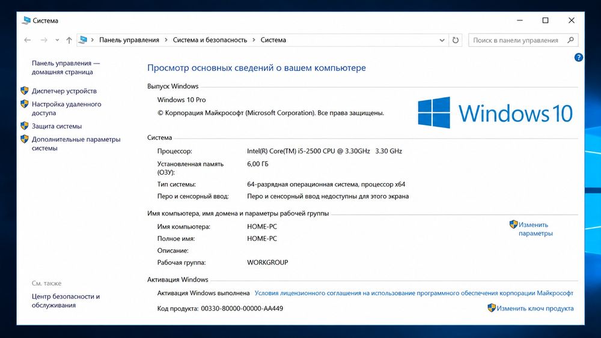This screenshot has width=601, height=338.
Task: Select product code 00330-80000-00000-AA449
Action: 242,308
